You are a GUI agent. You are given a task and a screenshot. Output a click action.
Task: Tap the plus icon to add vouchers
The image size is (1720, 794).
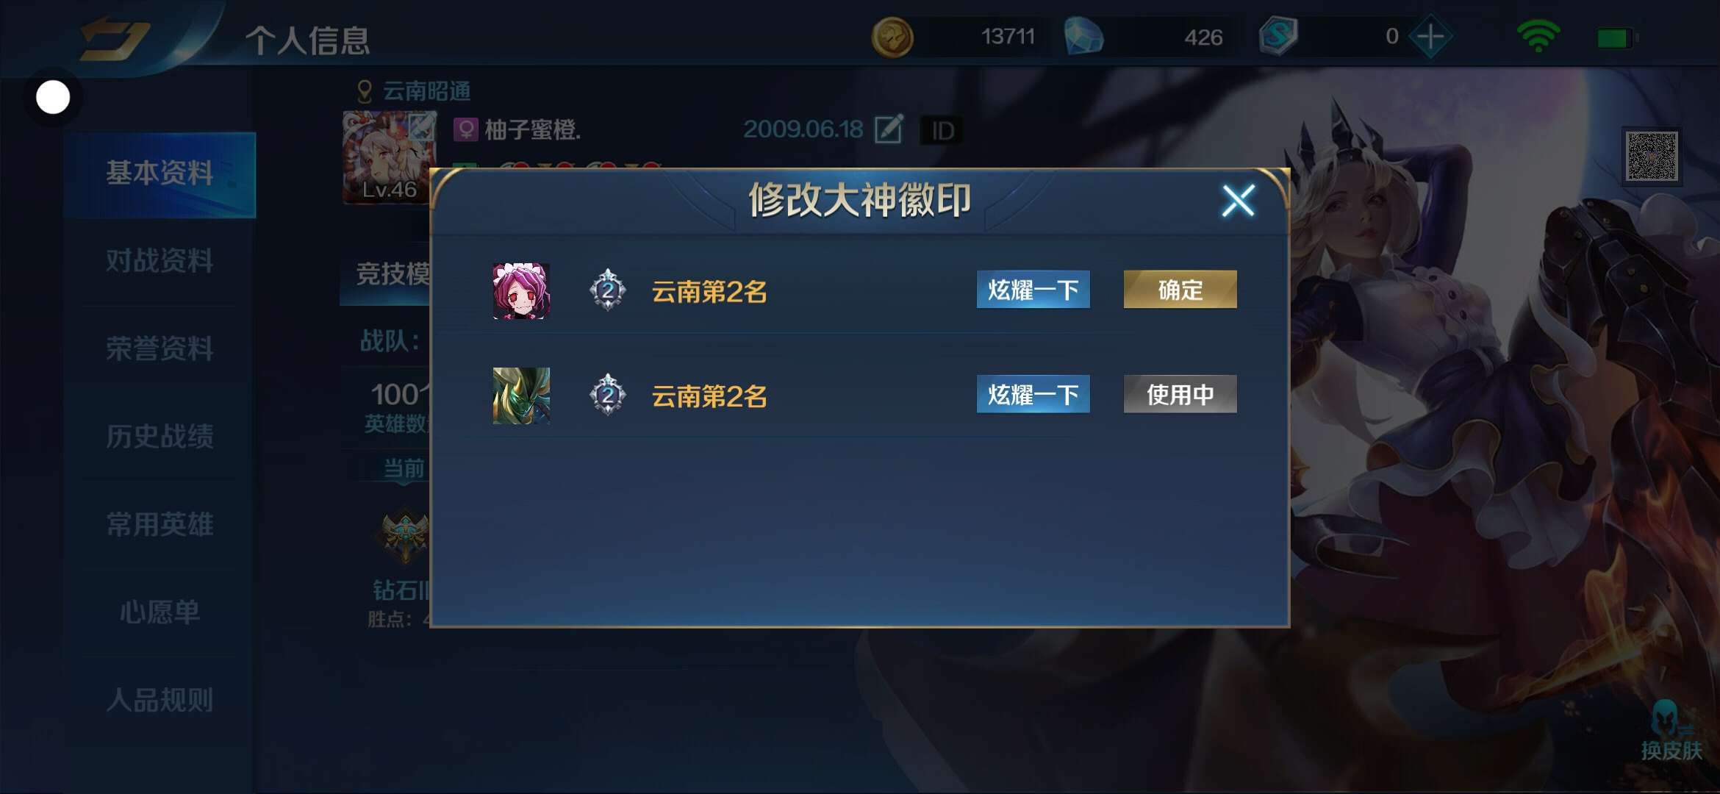pyautogui.click(x=1430, y=36)
